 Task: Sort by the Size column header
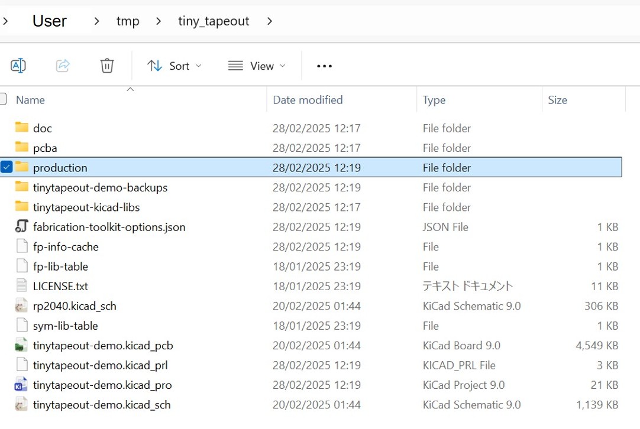(x=557, y=100)
